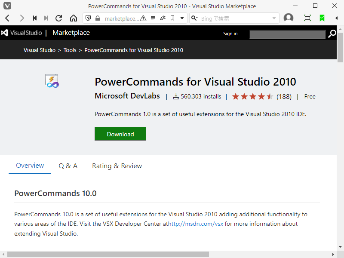The width and height of the screenshot is (344, 258).
Task: Open the Tools breadcrumb
Action: point(70,50)
